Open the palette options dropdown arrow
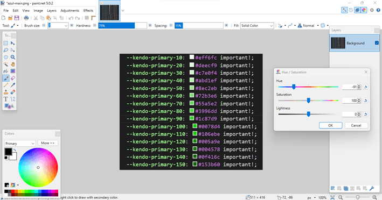 pos(18,185)
